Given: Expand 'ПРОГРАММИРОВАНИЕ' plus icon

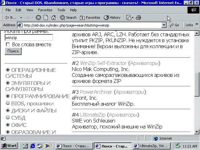Looking at the screenshot, I should (8, 96).
